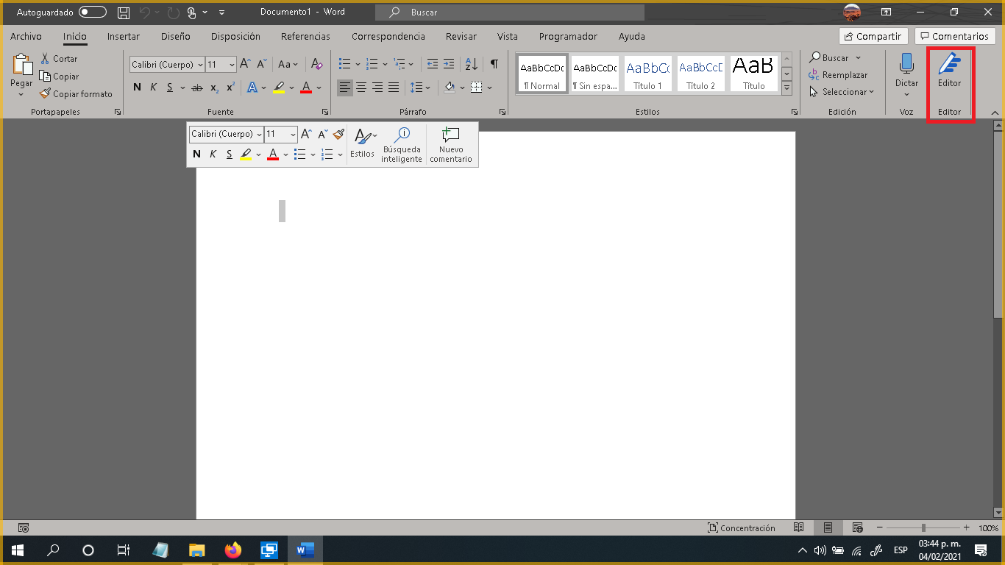Click the Comentarios button
This screenshot has height=565, width=1005.
(954, 36)
